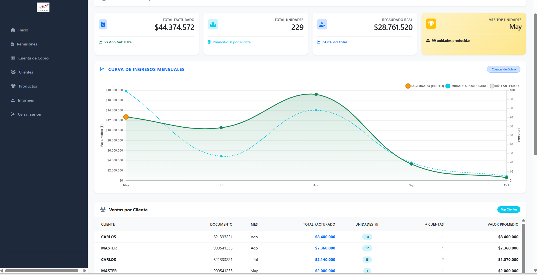Viewport: 537px width, 275px height.
Task: Click the sidebar horizontal scrollbar thumb
Action: (42, 271)
